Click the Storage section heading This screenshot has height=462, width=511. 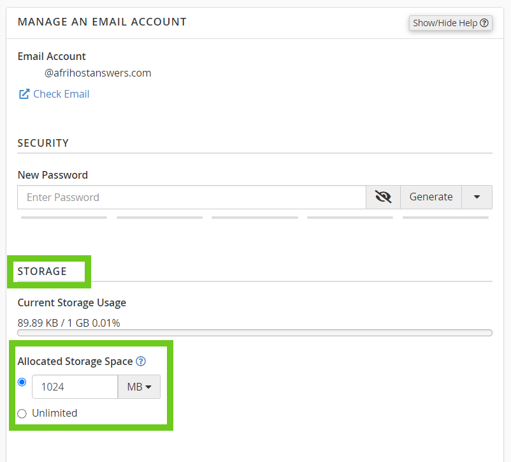coord(42,271)
